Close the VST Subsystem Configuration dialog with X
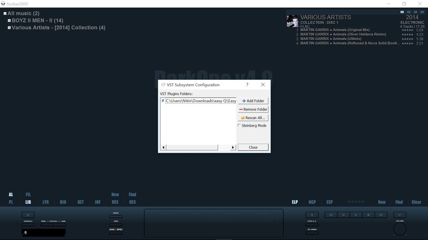The image size is (428, 240). tap(263, 85)
